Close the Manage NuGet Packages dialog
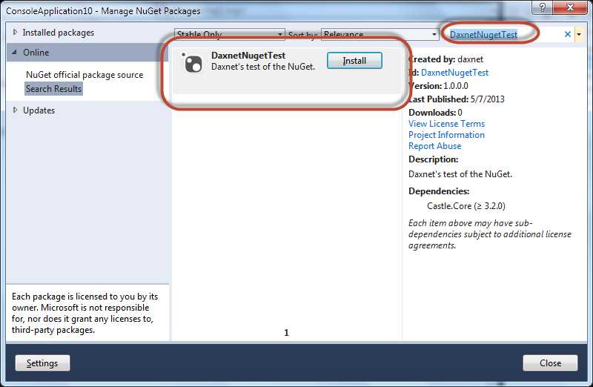593x387 pixels. tap(550, 363)
